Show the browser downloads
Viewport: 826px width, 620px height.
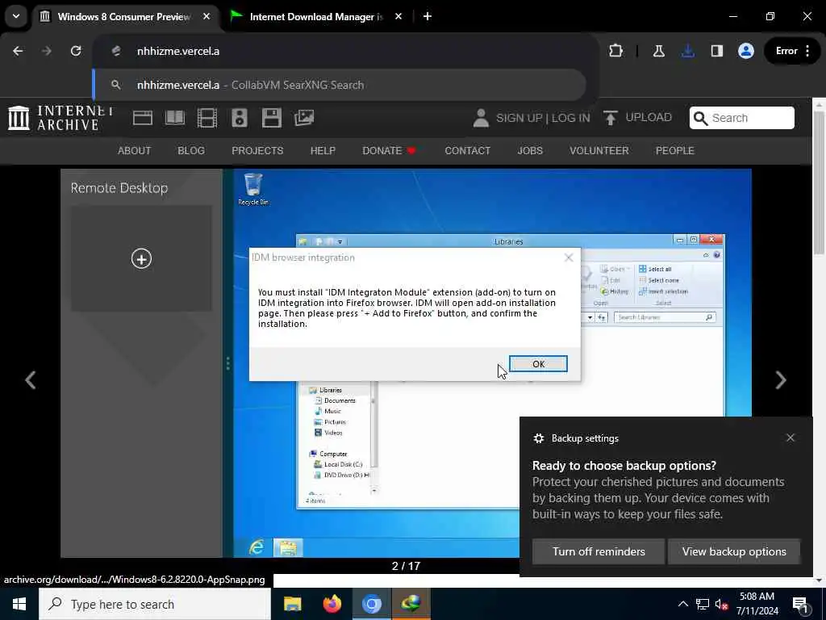pyautogui.click(x=687, y=51)
